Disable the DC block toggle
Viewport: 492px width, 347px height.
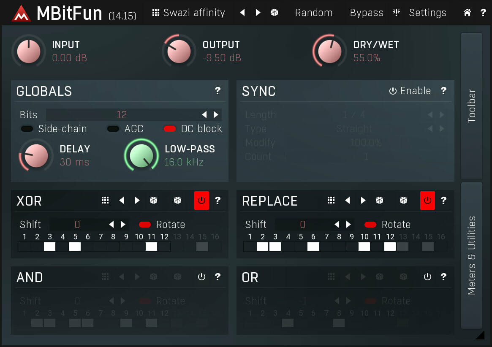tap(170, 129)
